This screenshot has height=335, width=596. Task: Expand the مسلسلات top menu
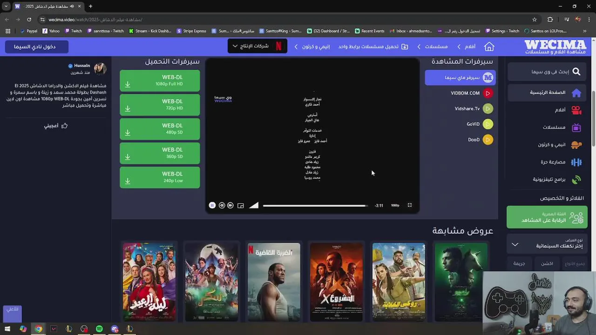coord(432,47)
